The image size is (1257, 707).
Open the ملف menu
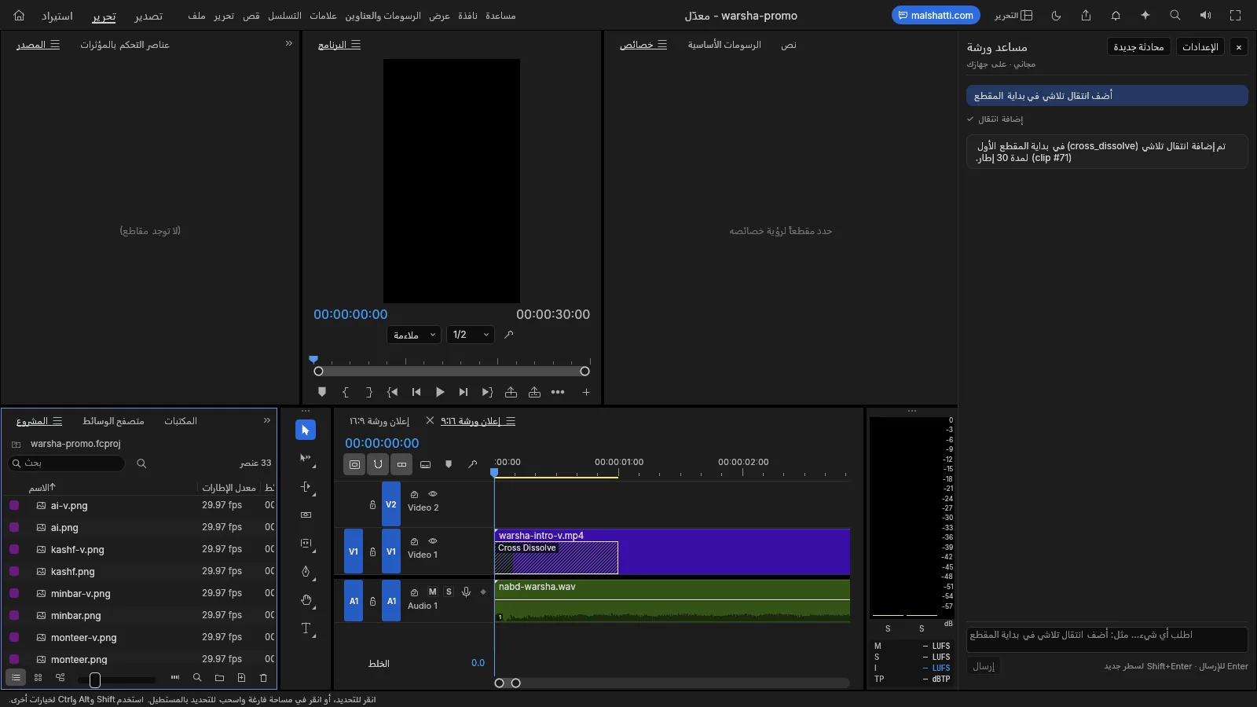[196, 16]
